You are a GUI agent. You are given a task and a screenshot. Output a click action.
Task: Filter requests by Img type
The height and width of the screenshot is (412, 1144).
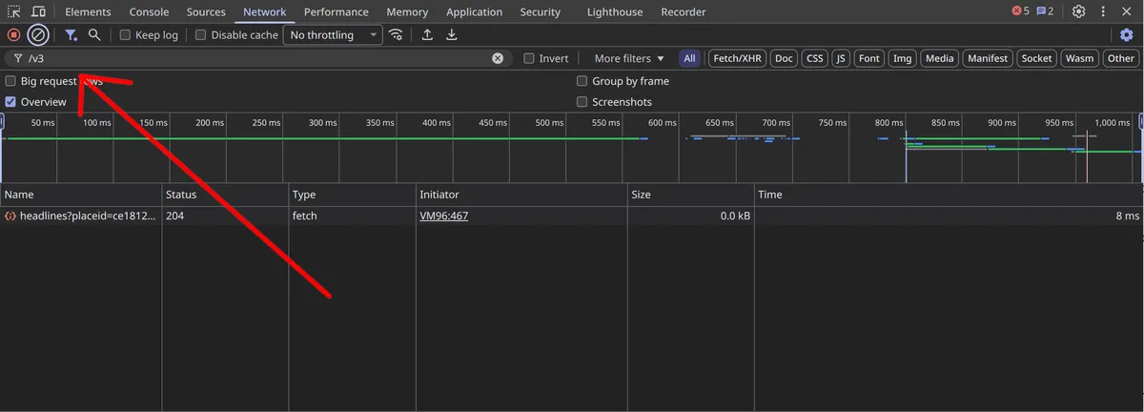[x=902, y=58]
